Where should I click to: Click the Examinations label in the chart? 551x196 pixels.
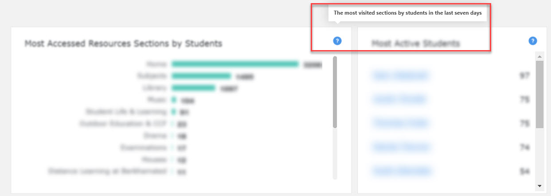[143, 147]
